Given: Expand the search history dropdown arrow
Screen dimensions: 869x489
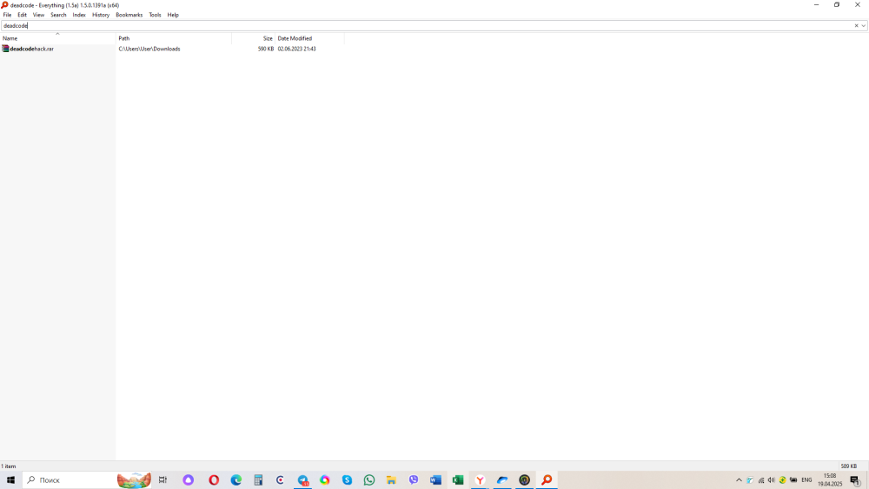Looking at the screenshot, I should click(864, 25).
